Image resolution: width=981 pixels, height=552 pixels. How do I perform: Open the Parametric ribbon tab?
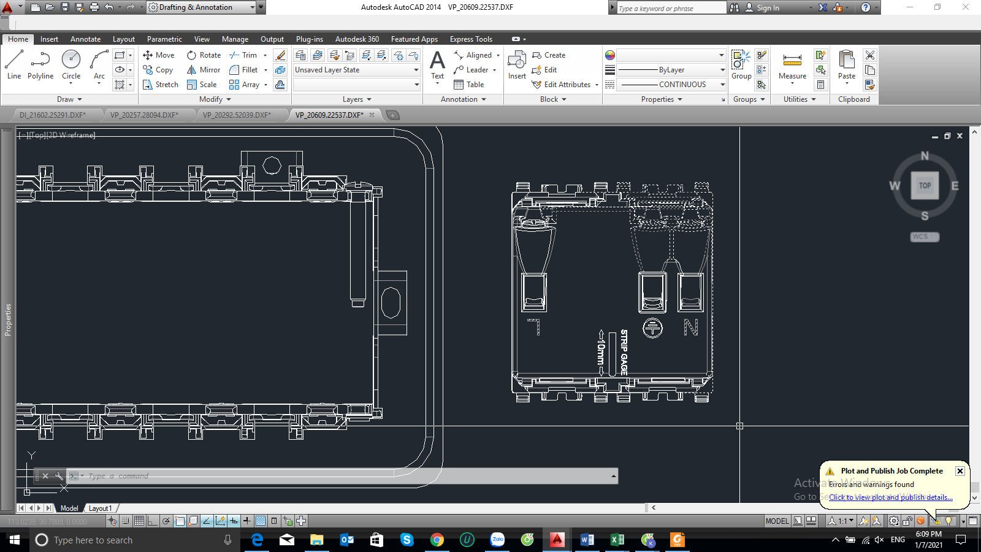pos(164,39)
